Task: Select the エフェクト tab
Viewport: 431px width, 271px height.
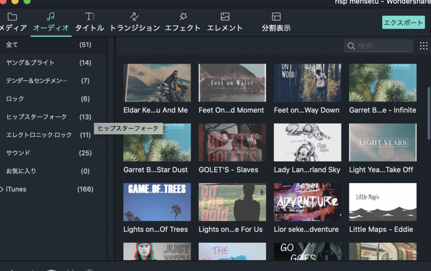Action: pyautogui.click(x=183, y=22)
